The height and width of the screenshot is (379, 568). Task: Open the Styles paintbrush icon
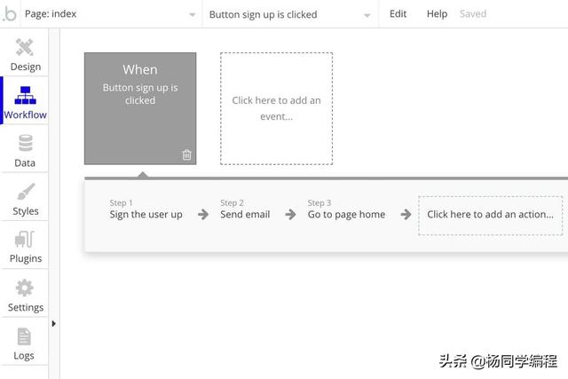tap(25, 193)
